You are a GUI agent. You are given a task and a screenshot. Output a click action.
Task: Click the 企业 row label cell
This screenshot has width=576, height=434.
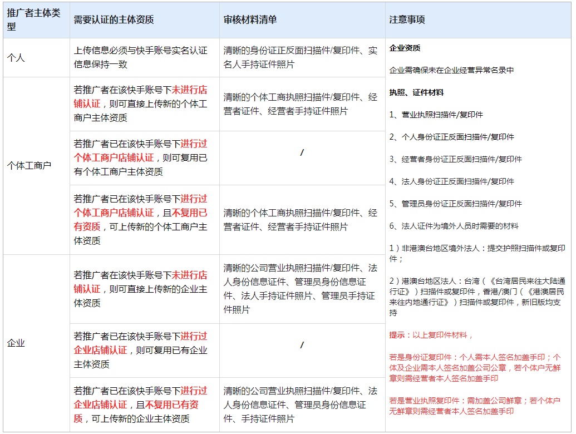coord(36,343)
